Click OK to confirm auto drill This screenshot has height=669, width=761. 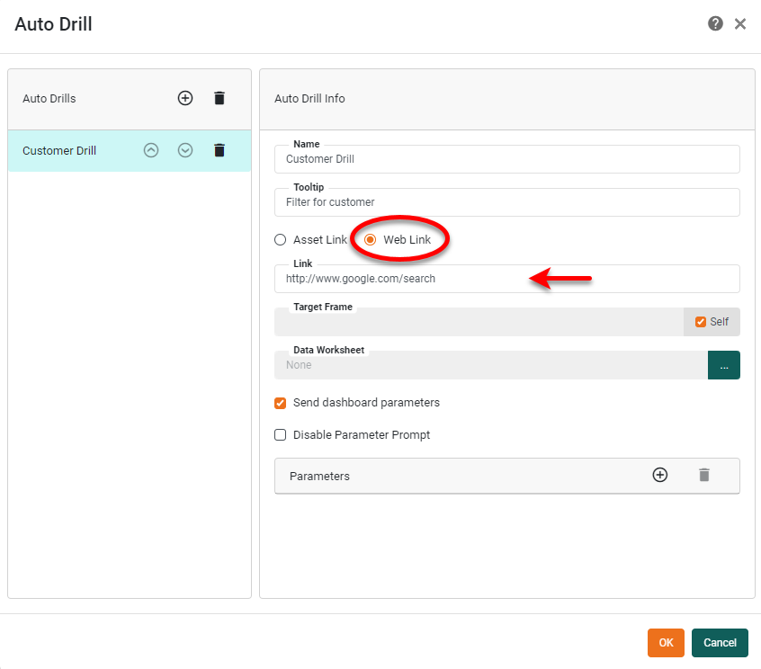(x=666, y=642)
